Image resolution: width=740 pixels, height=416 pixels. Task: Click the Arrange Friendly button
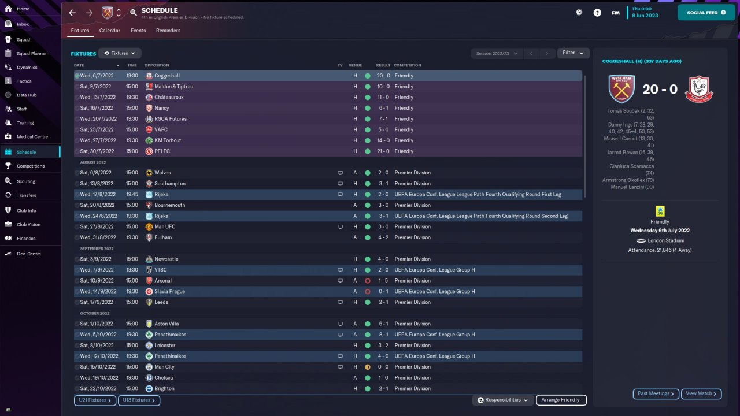click(561, 400)
